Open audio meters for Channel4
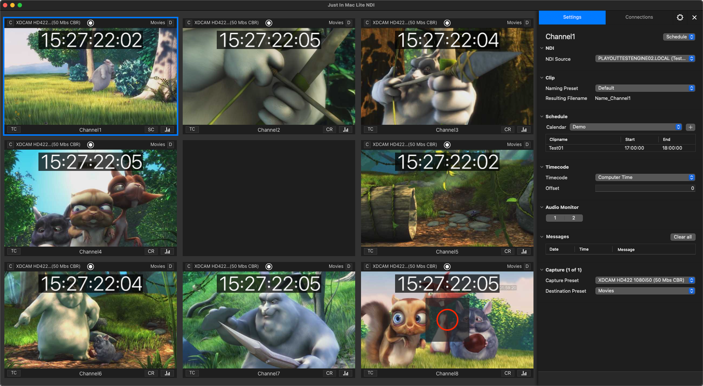 (167, 251)
